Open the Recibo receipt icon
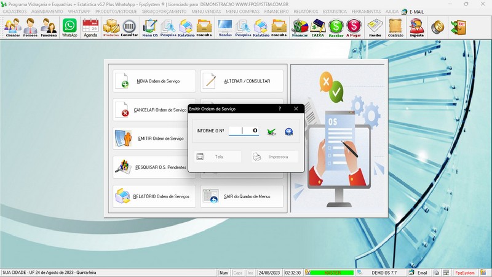 click(x=375, y=28)
